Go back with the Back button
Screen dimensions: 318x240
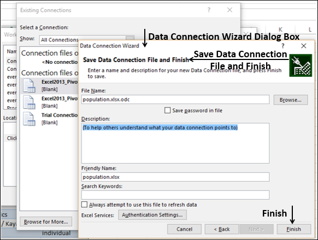pyautogui.click(x=222, y=229)
